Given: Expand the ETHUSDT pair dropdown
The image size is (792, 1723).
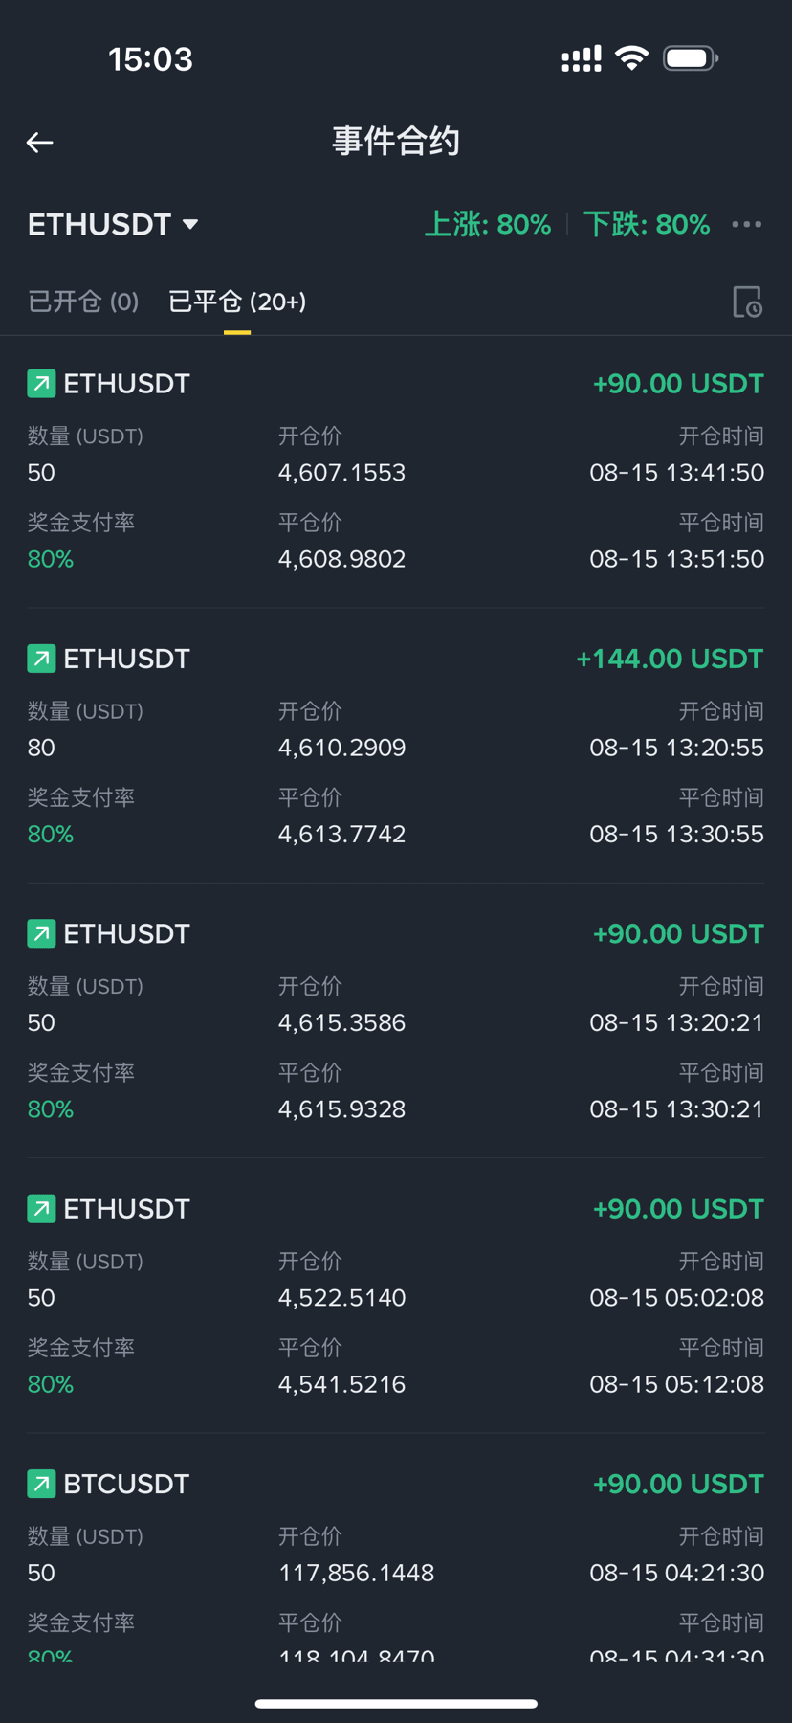Looking at the screenshot, I should (112, 225).
